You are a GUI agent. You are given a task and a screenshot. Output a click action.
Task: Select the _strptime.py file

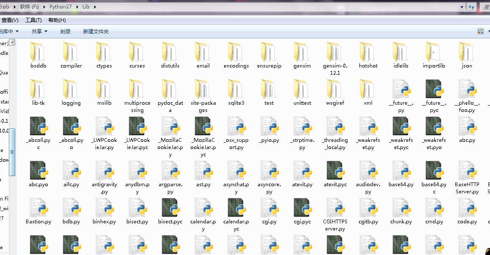click(302, 133)
